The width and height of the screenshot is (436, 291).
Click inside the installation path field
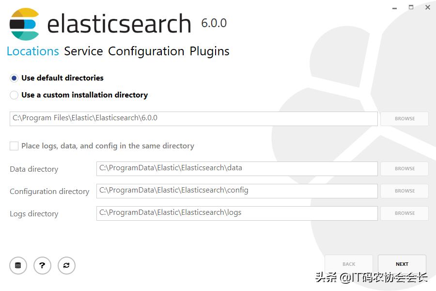(x=194, y=118)
